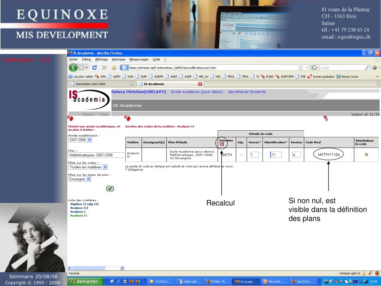Open the Édition menu
The image size is (381, 286).
click(86, 59)
